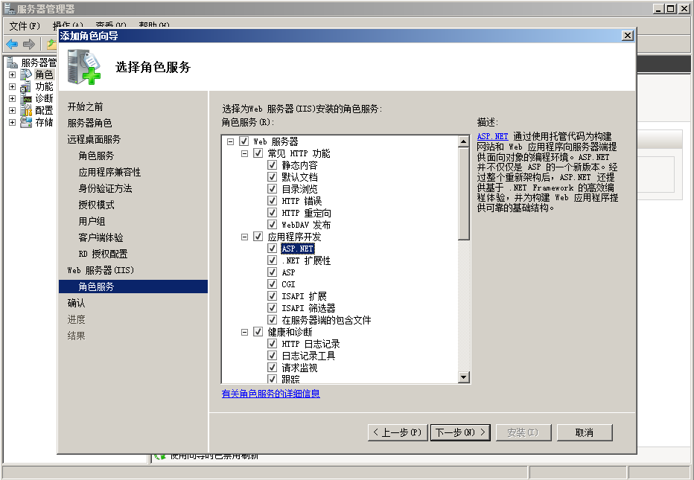Click the 配置 node icon in Server Manager tree
Screen dimensions: 694x480
pos(26,110)
